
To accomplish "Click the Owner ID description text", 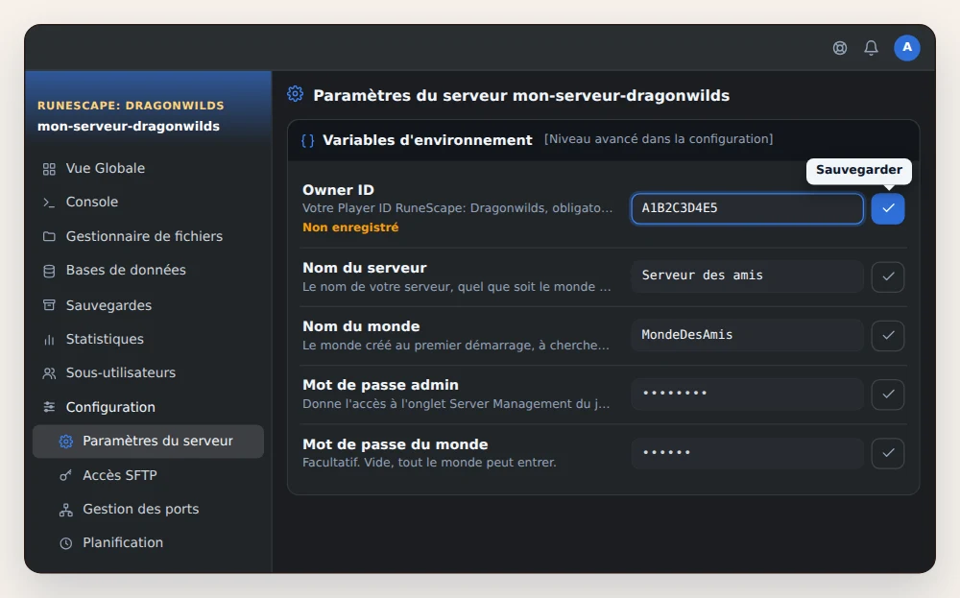I will click(x=457, y=208).
